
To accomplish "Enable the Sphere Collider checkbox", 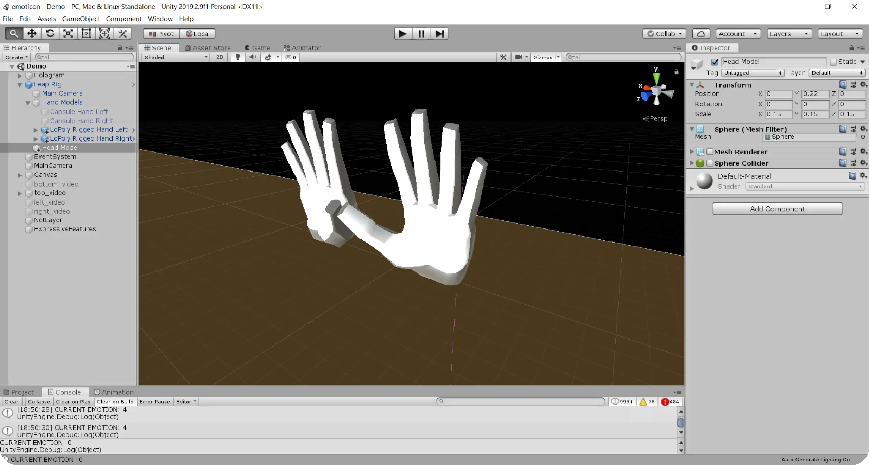I will (710, 163).
